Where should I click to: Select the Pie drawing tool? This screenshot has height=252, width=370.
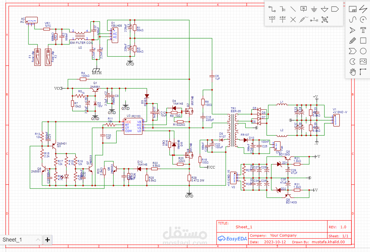click(x=353, y=61)
